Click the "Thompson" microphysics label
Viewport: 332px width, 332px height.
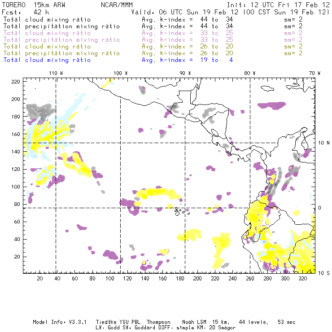pos(158,322)
